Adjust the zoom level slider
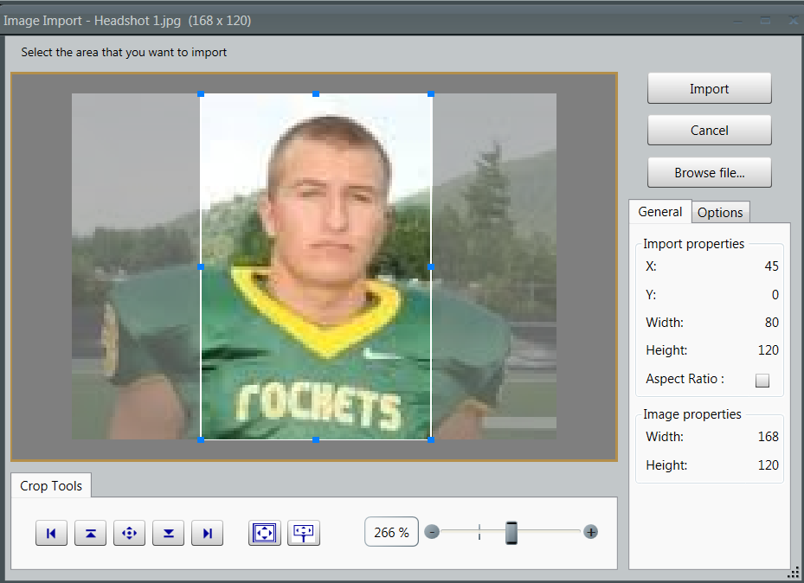 coord(511,532)
